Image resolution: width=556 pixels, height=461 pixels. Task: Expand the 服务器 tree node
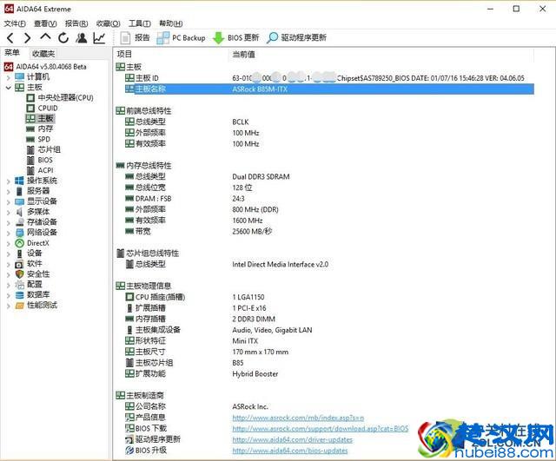pos(9,191)
